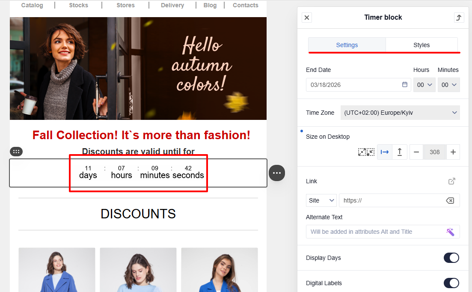This screenshot has height=292, width=472.
Task: Open the Contacts menu link
Action: click(246, 5)
